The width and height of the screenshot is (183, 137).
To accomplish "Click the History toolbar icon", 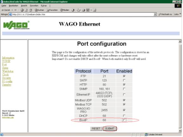I will coord(73,10).
